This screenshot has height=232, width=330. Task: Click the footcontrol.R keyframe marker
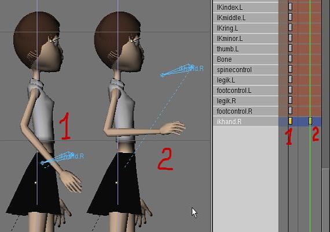[290, 111]
